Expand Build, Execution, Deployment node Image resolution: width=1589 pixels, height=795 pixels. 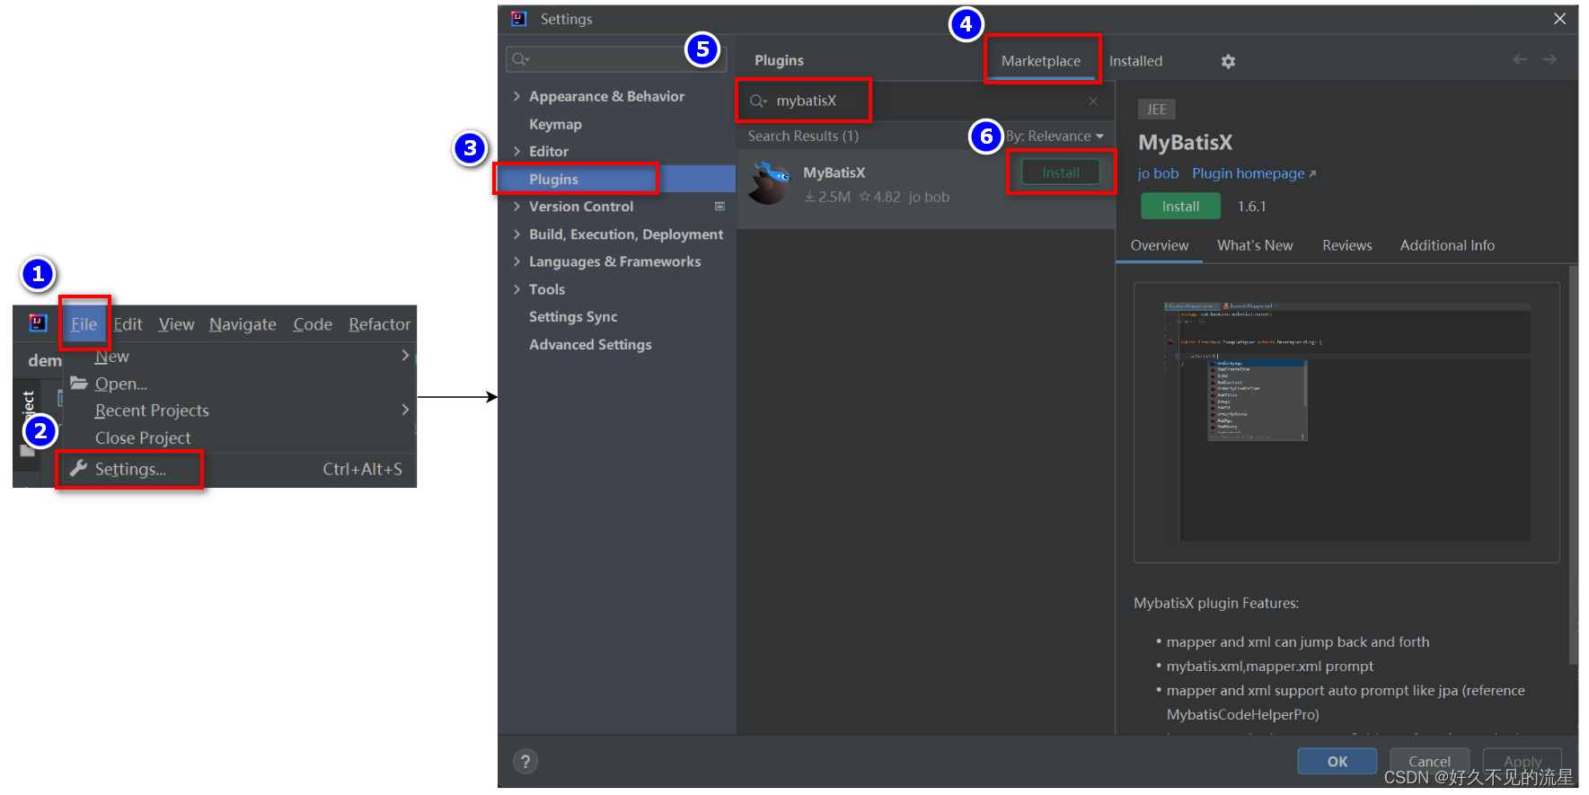pyautogui.click(x=516, y=234)
